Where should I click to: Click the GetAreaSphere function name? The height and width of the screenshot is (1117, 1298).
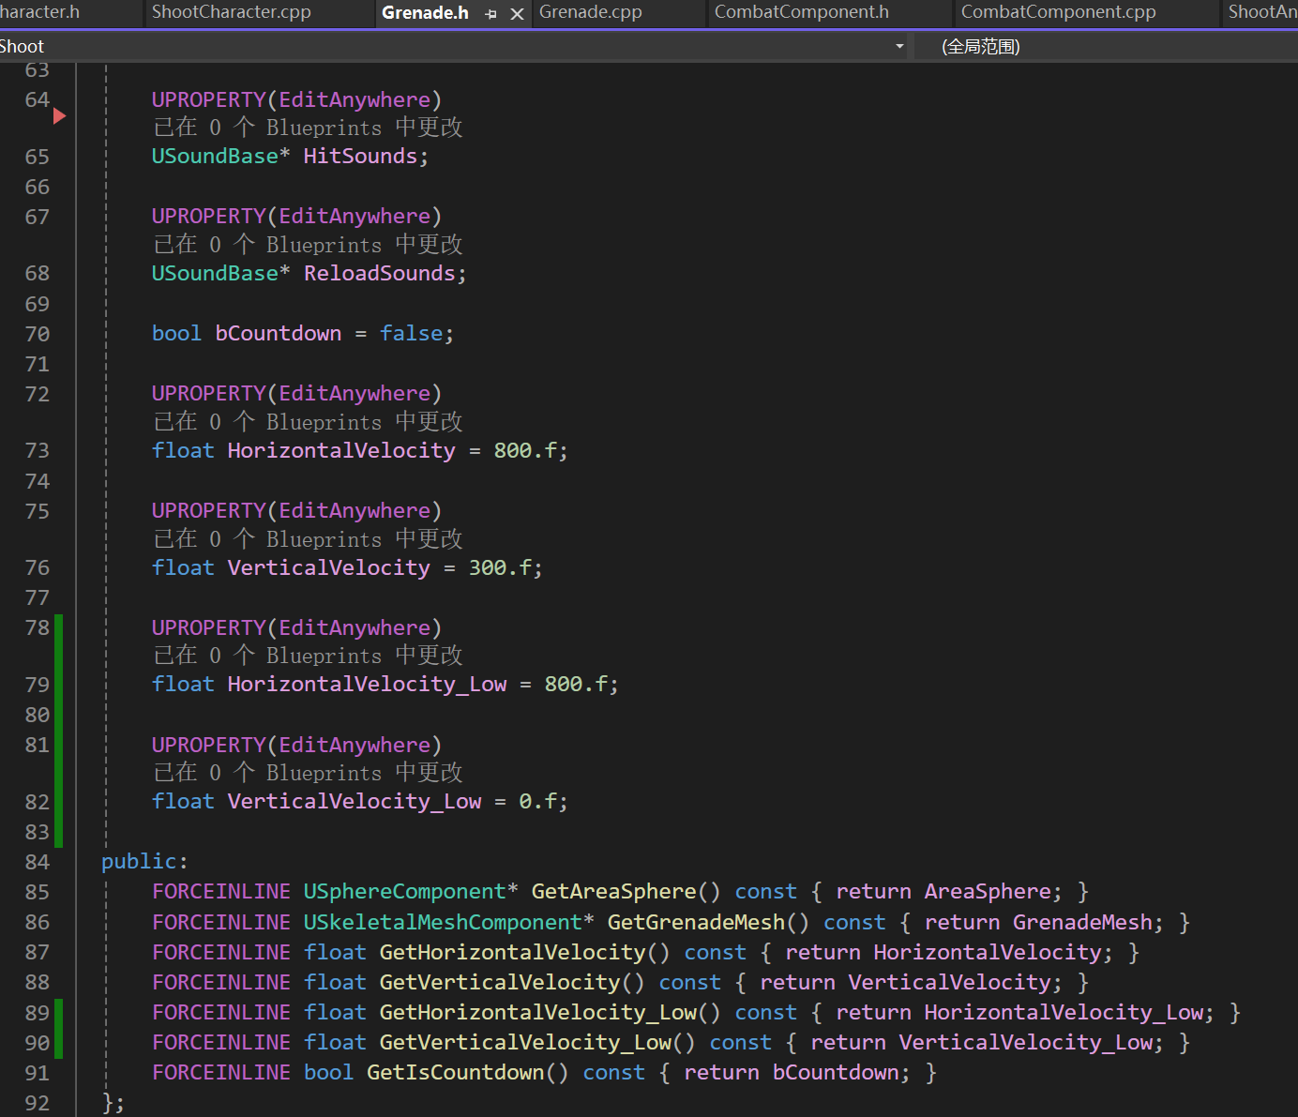pyautogui.click(x=614, y=891)
